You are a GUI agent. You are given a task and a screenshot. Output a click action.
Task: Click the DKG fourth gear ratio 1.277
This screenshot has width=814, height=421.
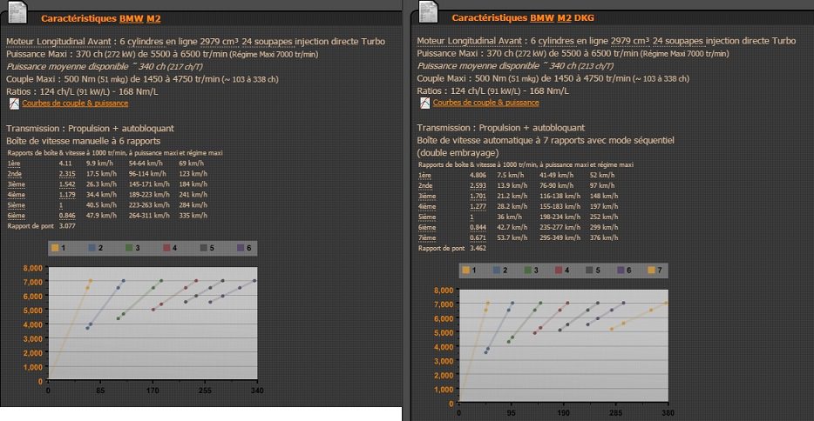[x=478, y=207]
